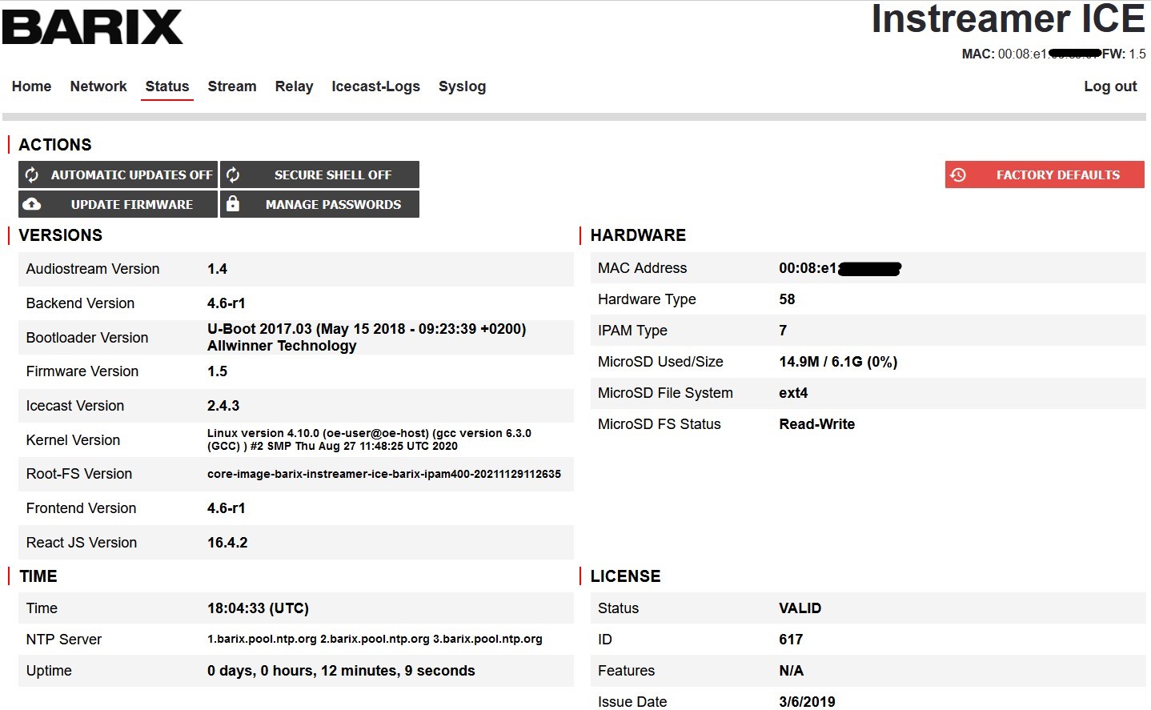Open the Syslog tab
Screen dimensions: 1151x710
[x=462, y=86]
